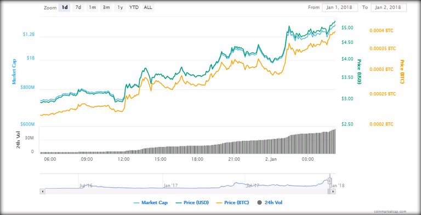421x215 pixels.
Task: Click the 2. Jan time label
Action: tap(271, 159)
